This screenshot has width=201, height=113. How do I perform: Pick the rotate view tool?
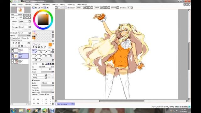click(x=39, y=47)
